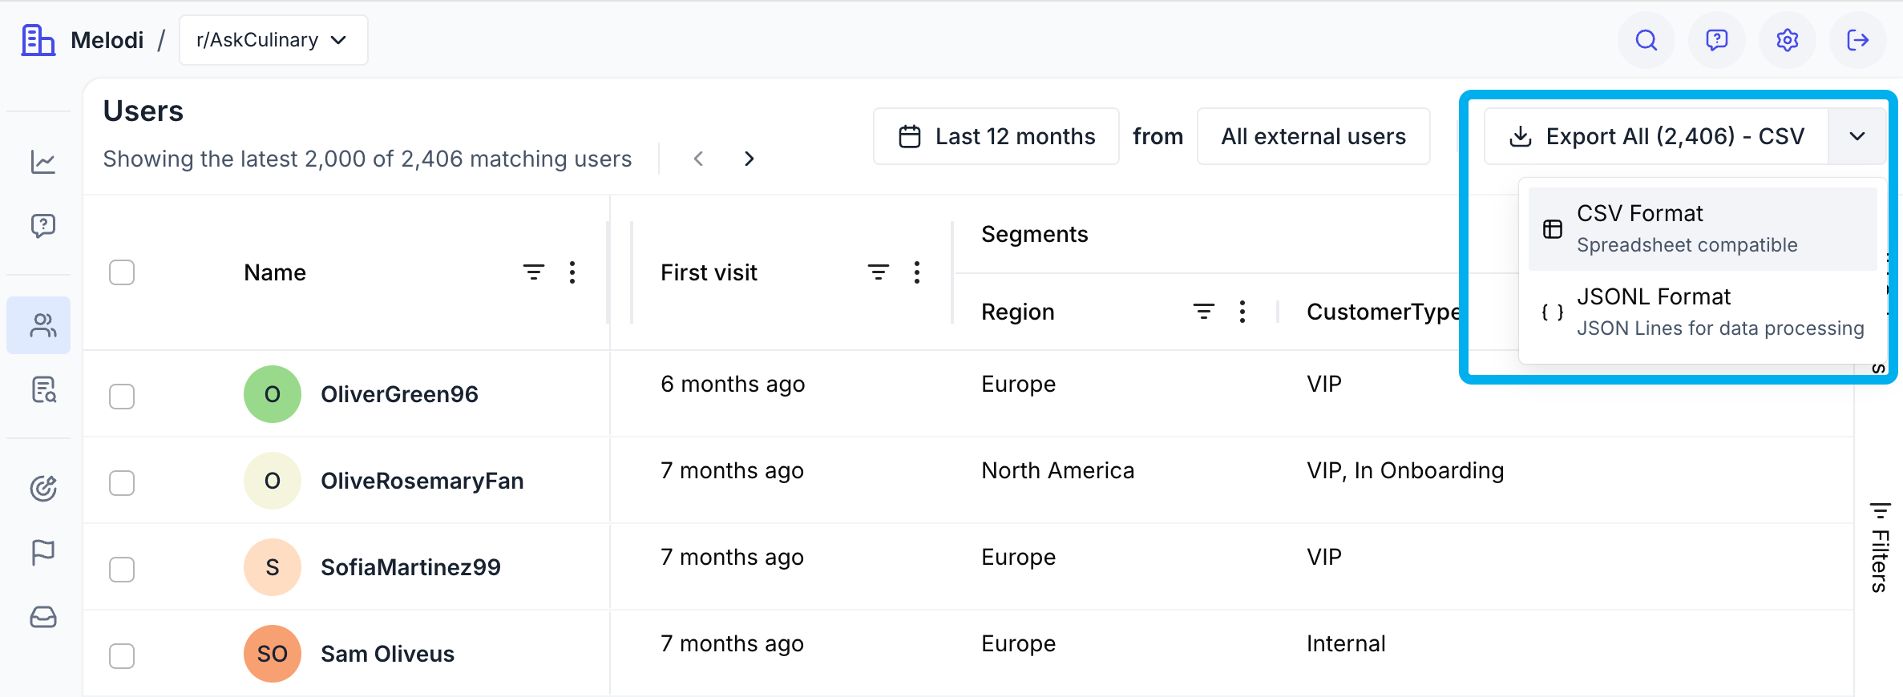Screen dimensions: 1903x697
Task: Open the flag icon in sidebar
Action: 43,552
